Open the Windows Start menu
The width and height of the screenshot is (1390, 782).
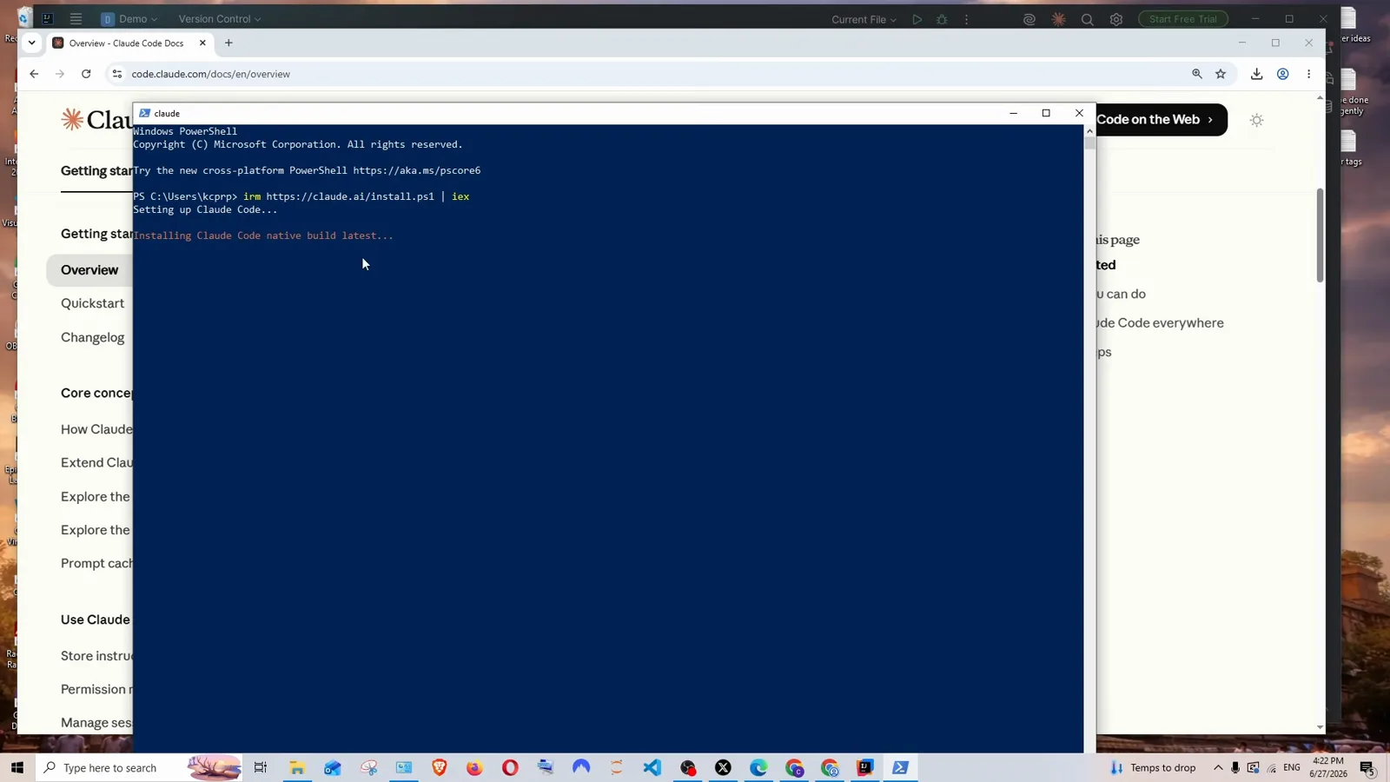pyautogui.click(x=17, y=768)
